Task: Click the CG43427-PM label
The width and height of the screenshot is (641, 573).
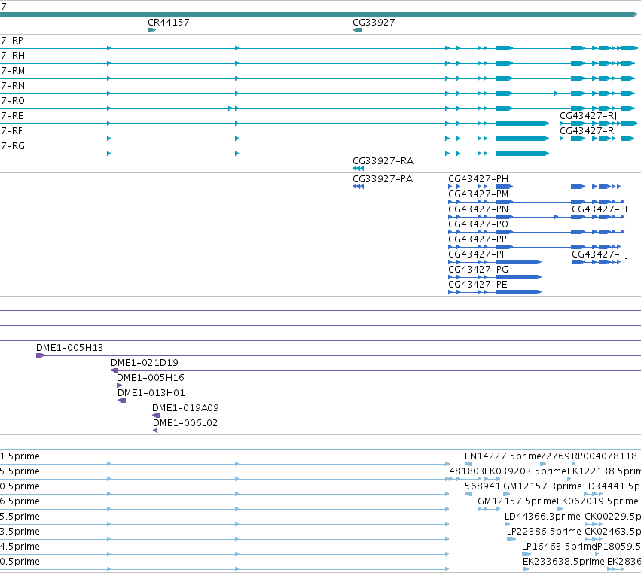Action: coord(478,194)
